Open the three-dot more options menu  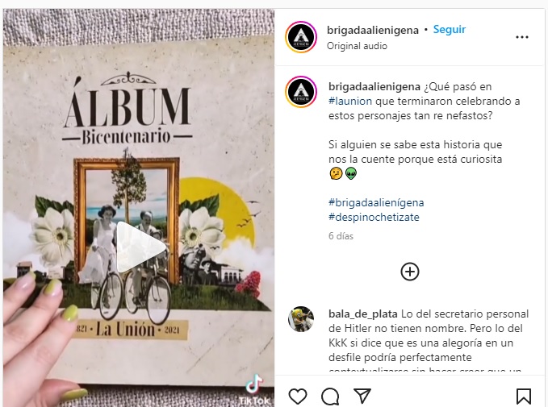(522, 37)
